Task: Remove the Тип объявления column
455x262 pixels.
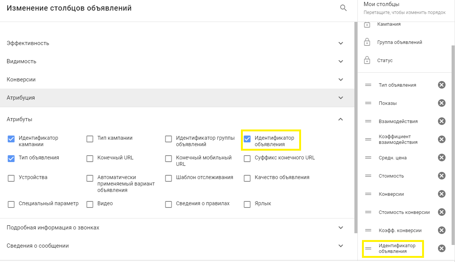Action: 441,85
